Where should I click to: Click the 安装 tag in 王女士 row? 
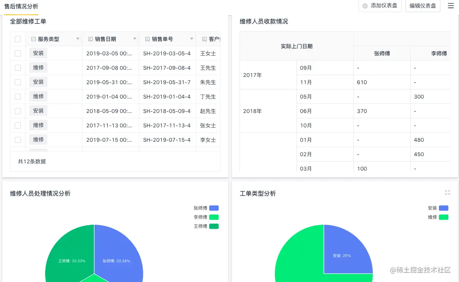tap(38, 53)
